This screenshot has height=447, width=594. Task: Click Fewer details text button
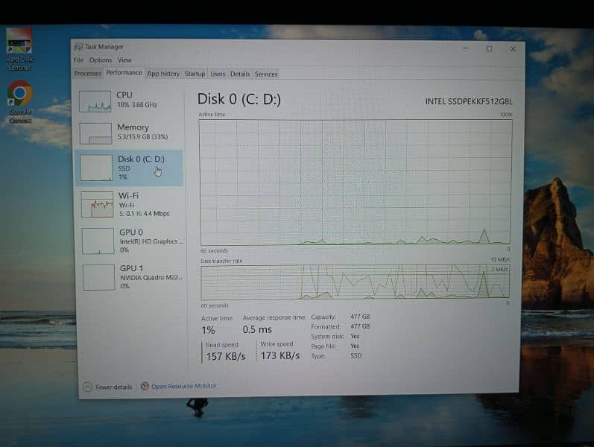click(113, 387)
